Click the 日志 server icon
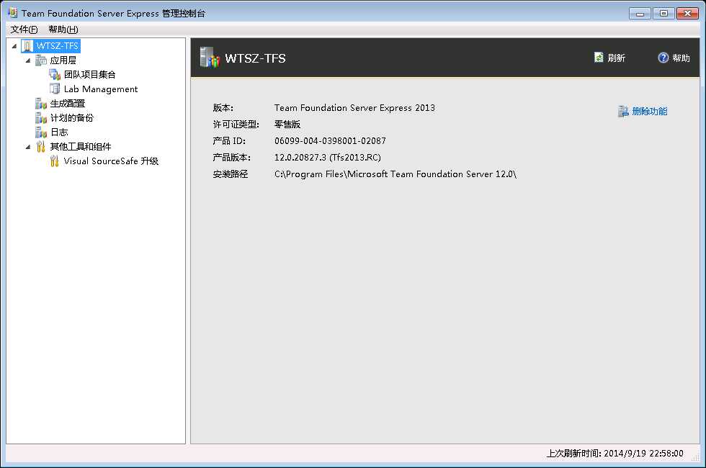This screenshot has width=706, height=468. pos(41,132)
